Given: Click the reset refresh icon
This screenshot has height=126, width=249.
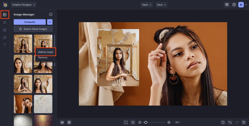Looking at the screenshot, I should (223, 122).
